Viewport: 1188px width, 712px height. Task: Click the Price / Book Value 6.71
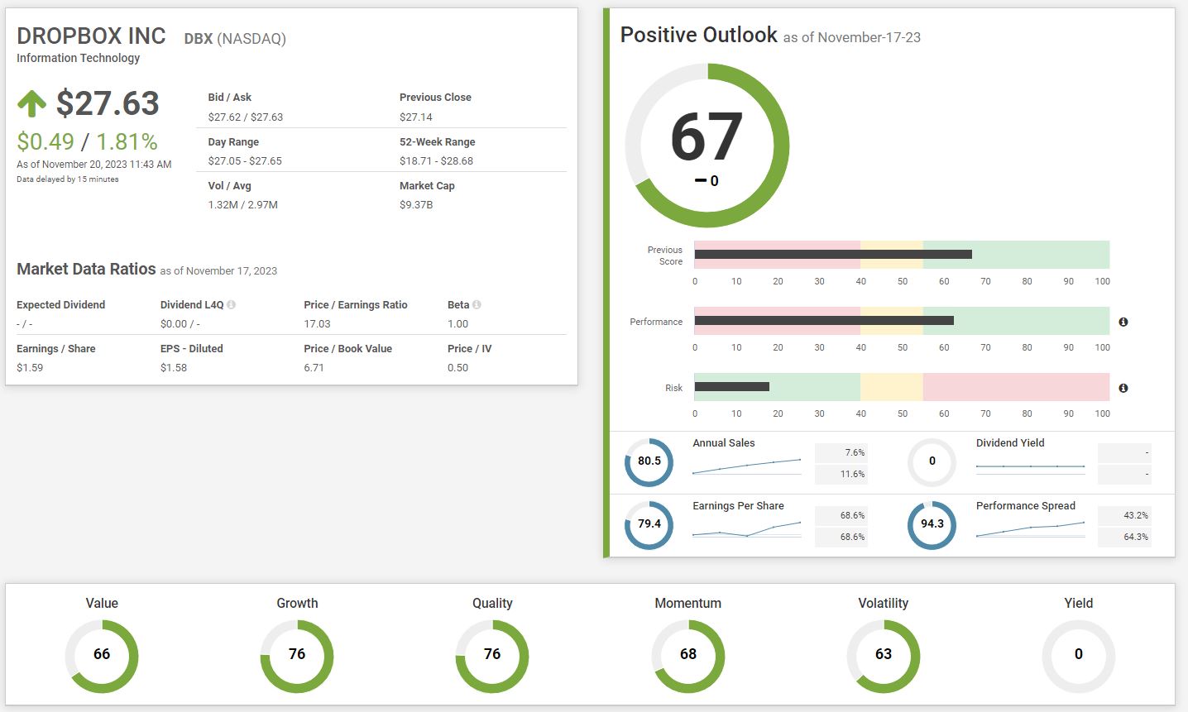(x=314, y=368)
